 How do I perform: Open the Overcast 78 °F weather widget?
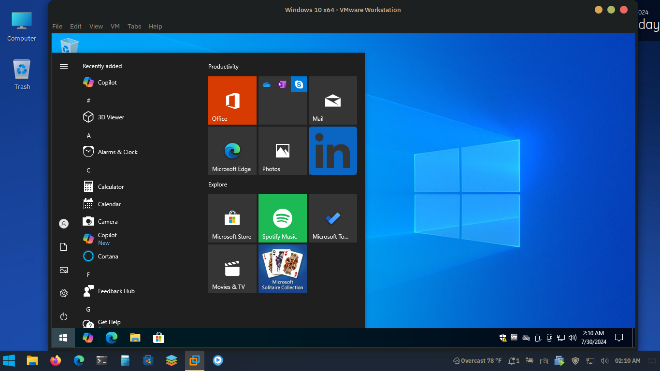(x=477, y=361)
